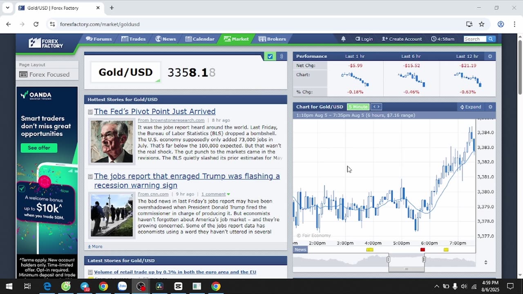Open Telegram from the taskbar
Screen dimensions: 523x294
tap(85, 286)
